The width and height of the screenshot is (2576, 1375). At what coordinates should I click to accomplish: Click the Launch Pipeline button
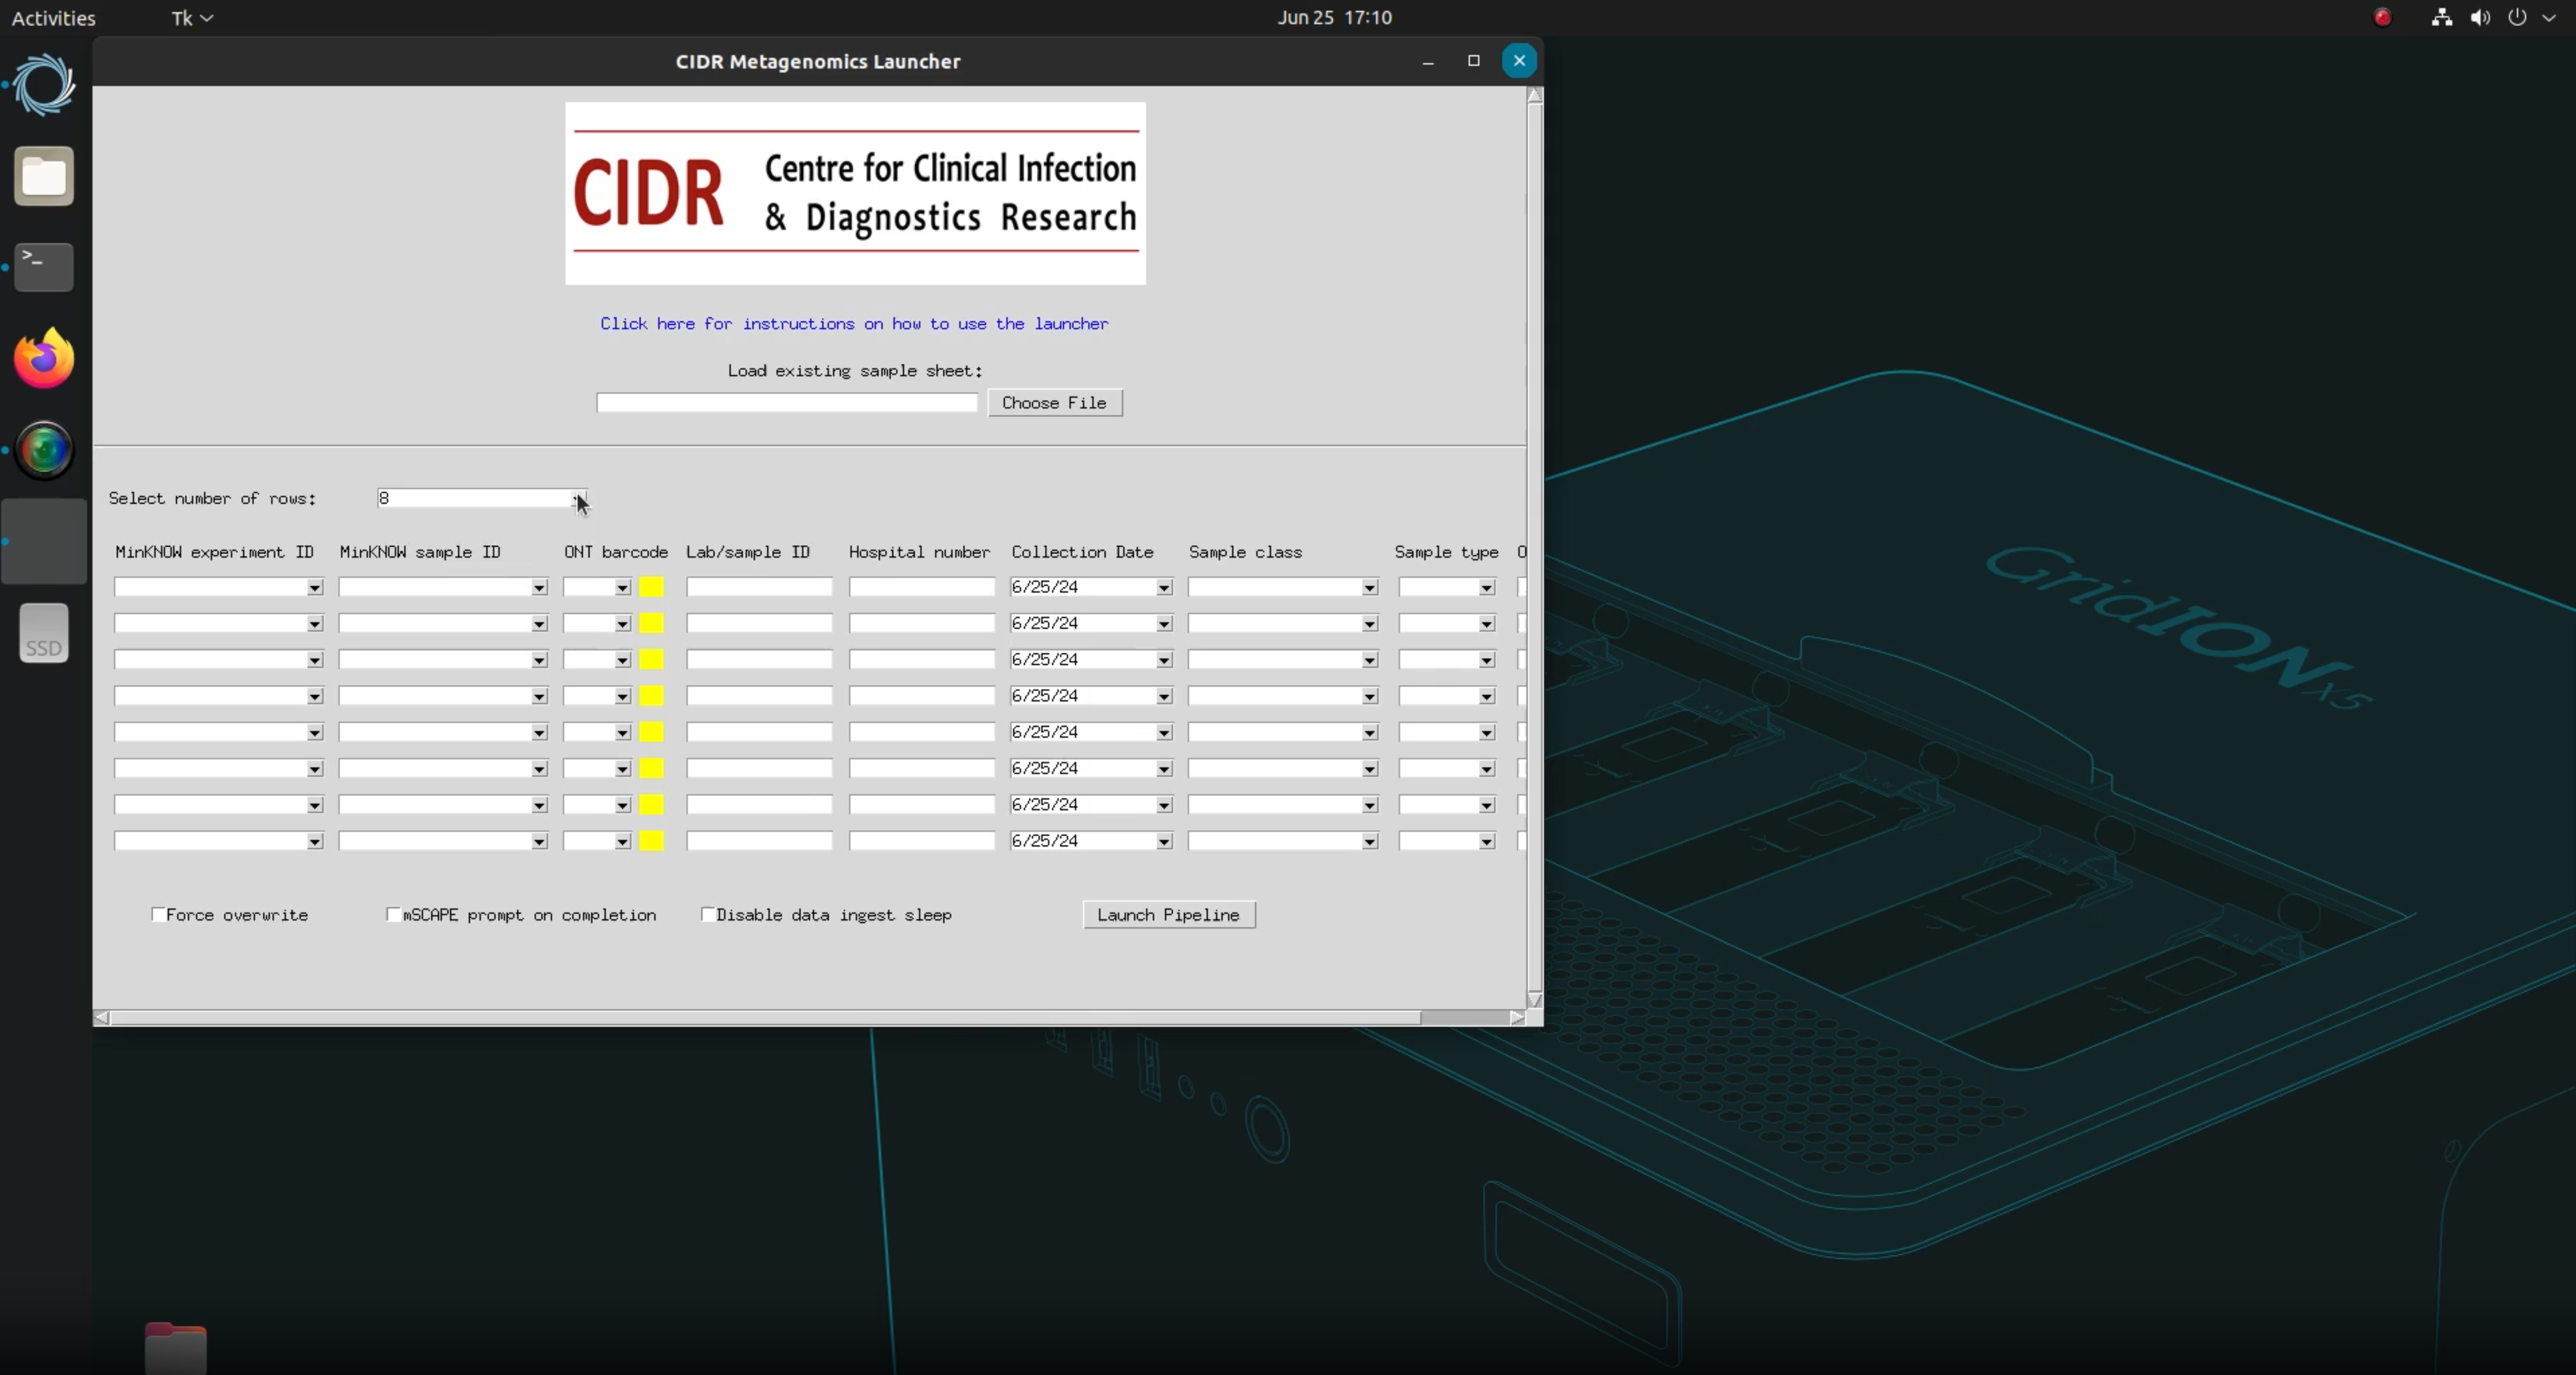click(x=1169, y=915)
